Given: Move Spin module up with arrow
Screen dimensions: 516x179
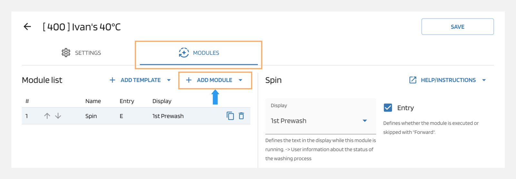Looking at the screenshot, I should coord(47,116).
